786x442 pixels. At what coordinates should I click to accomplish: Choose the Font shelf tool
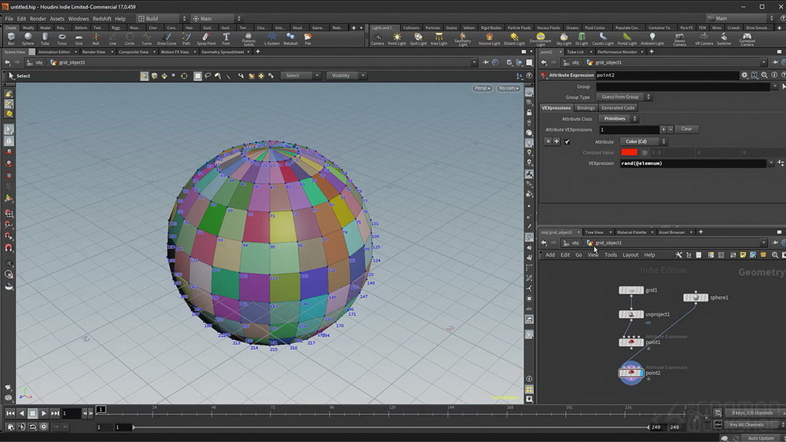(x=226, y=39)
